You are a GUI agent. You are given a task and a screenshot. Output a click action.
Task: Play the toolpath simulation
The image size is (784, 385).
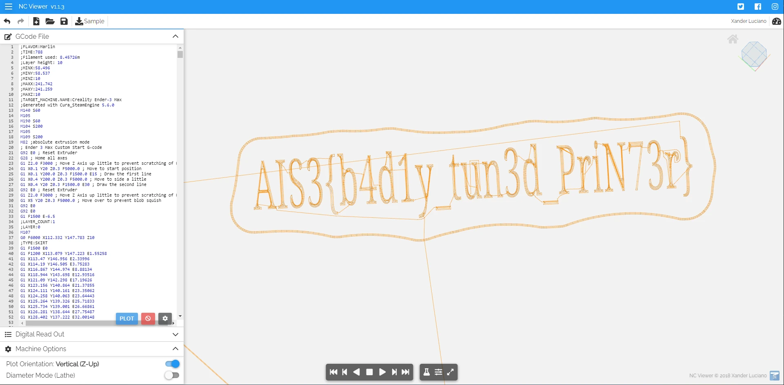point(382,372)
